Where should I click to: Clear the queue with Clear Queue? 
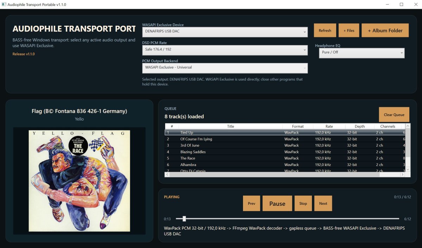[394, 115]
